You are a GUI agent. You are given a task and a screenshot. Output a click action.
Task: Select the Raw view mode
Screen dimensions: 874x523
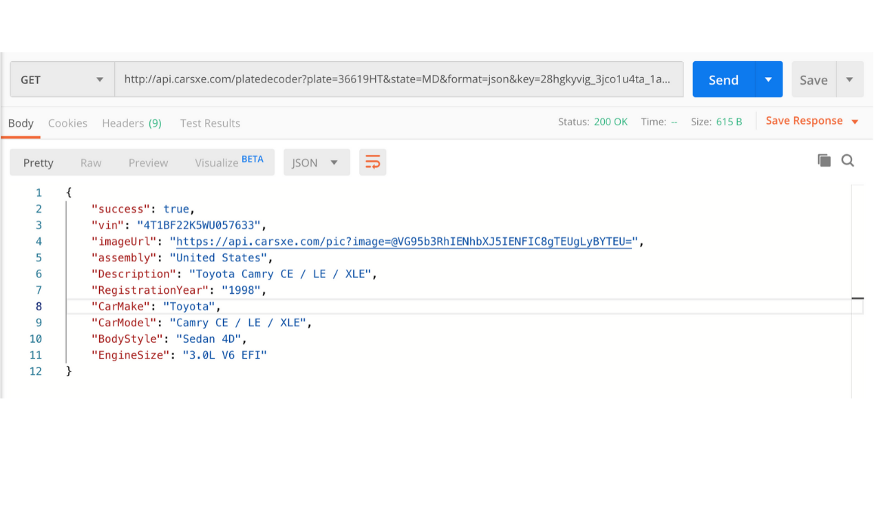point(91,162)
